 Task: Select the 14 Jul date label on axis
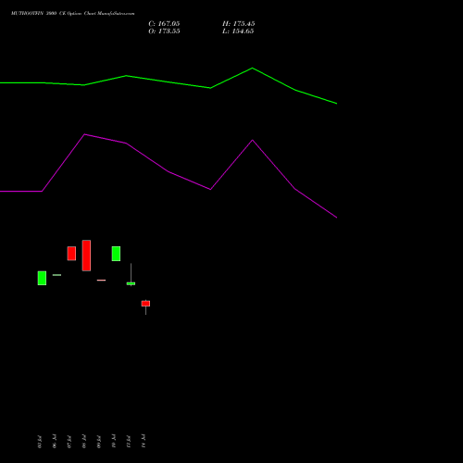coord(144,442)
